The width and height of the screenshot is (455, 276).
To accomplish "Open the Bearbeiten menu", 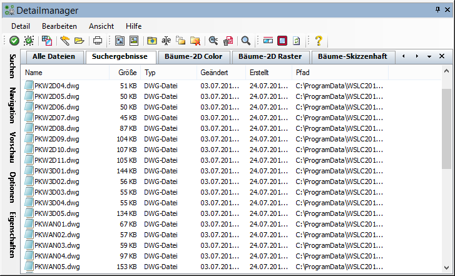I will [x=59, y=26].
